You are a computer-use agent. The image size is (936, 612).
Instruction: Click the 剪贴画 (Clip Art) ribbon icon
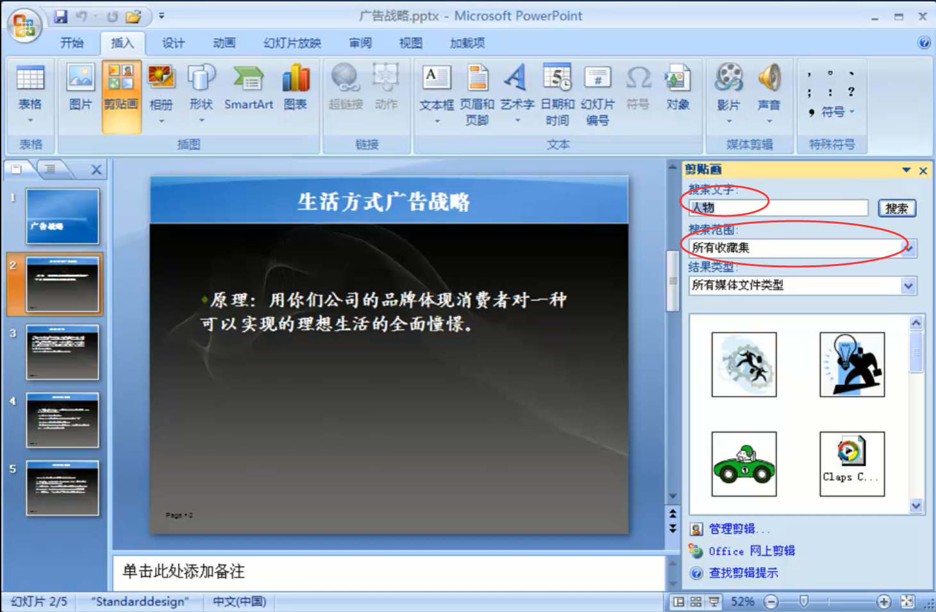click(x=121, y=87)
